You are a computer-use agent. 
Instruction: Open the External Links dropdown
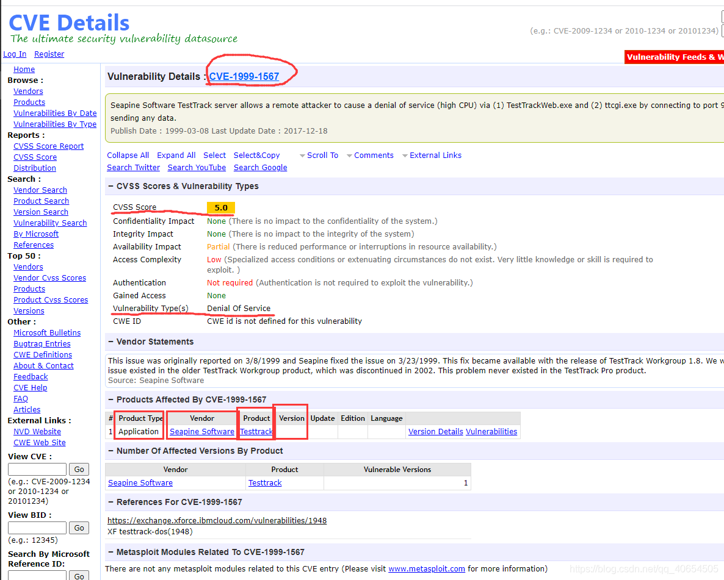pyautogui.click(x=432, y=156)
